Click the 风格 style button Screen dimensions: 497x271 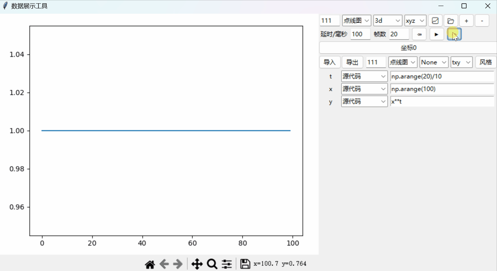click(x=486, y=62)
